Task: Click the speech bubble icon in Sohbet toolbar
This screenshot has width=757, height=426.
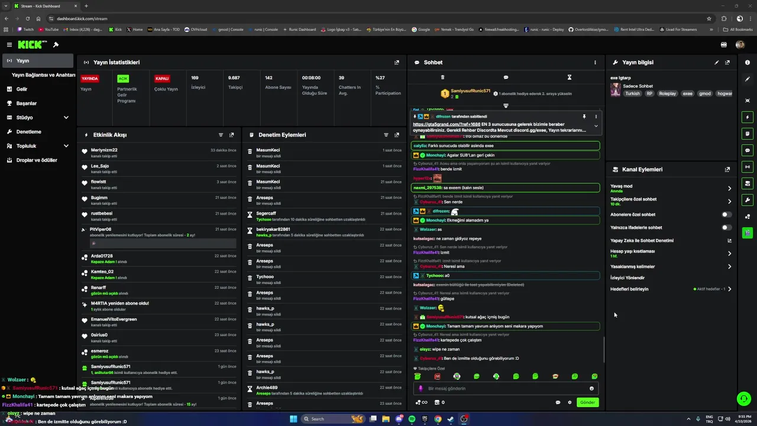Action: pyautogui.click(x=506, y=78)
